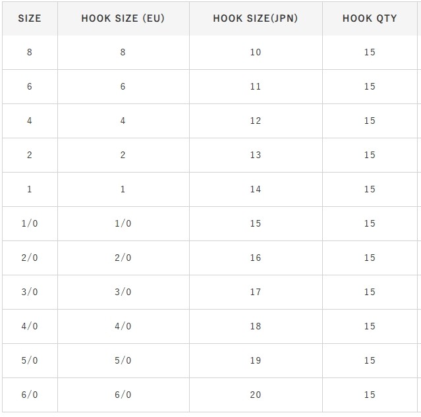Click the hook quantity cell in the 2/0 row

tap(370, 258)
